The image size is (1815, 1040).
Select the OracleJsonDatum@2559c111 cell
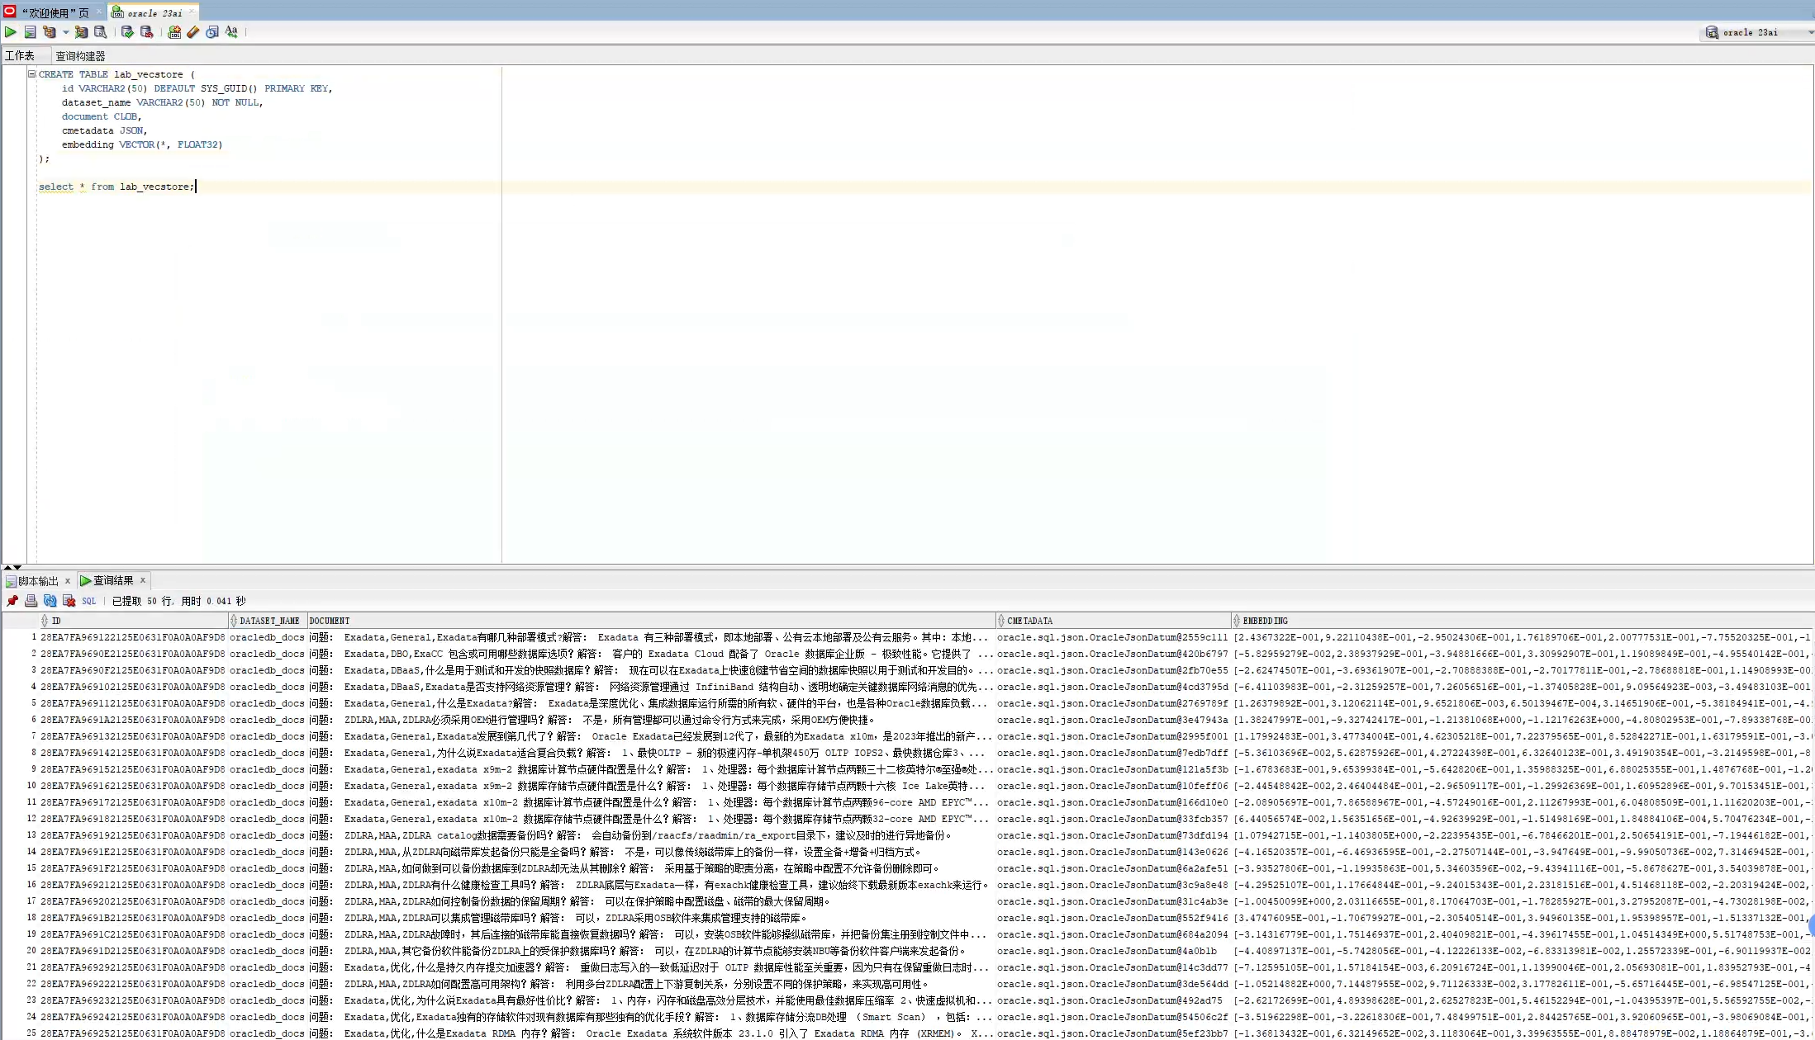[x=1113, y=637]
